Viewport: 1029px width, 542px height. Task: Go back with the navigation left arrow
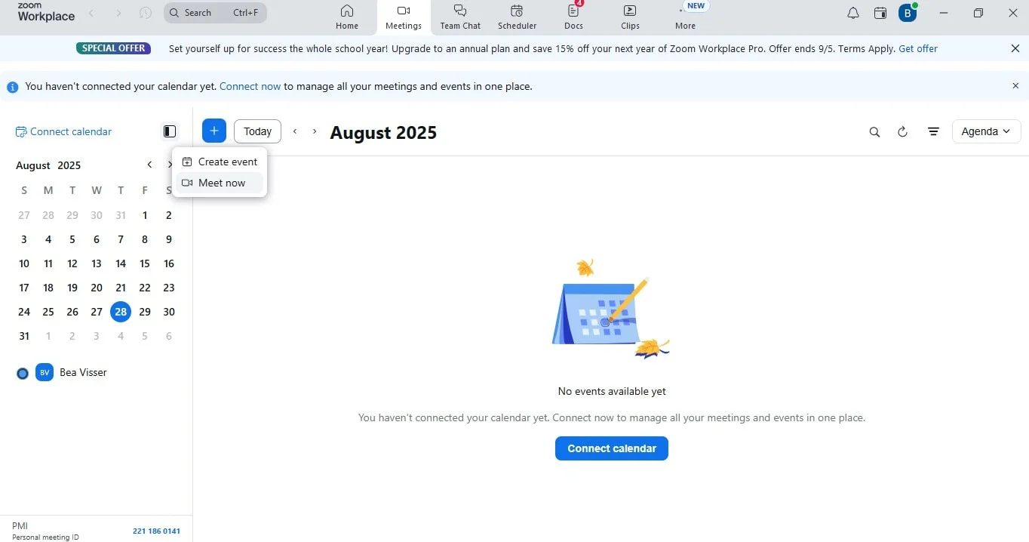(91, 13)
